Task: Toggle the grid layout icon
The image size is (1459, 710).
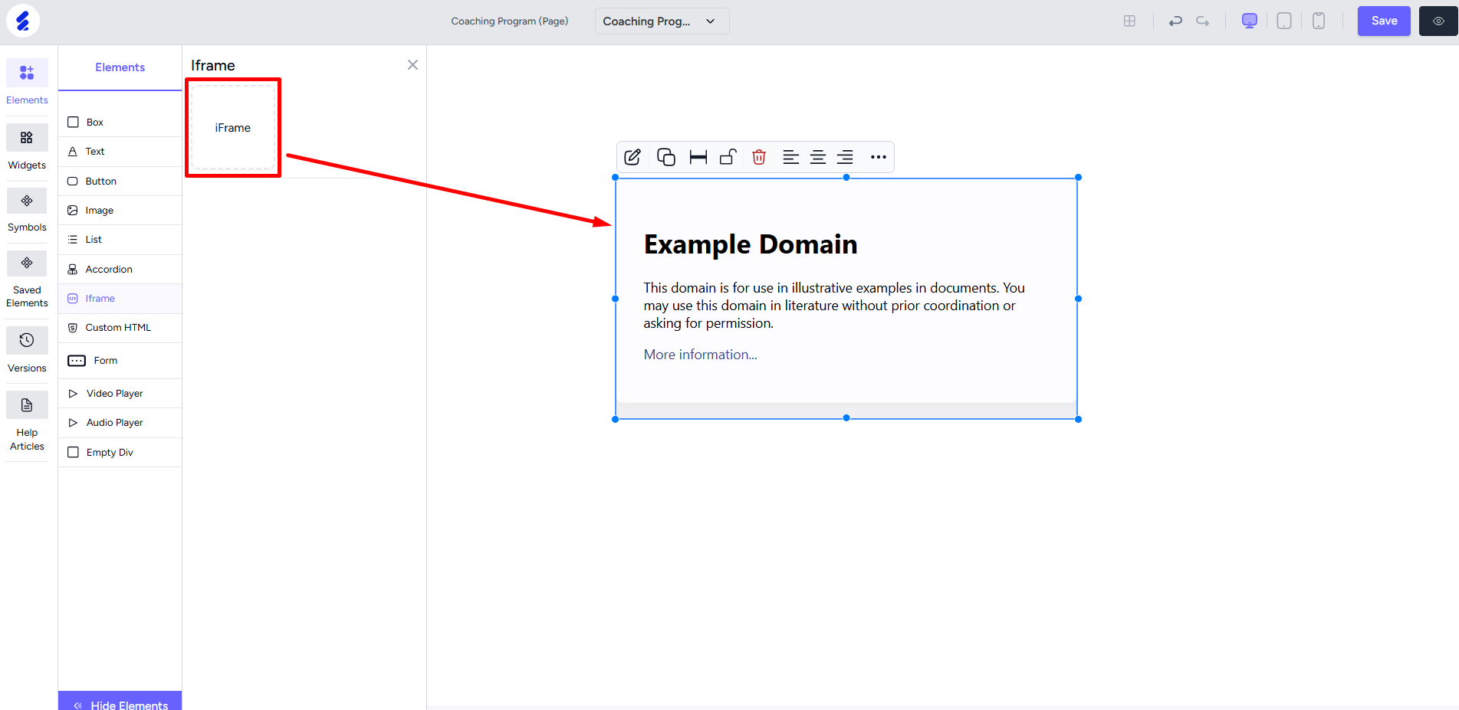Action: tap(1129, 21)
